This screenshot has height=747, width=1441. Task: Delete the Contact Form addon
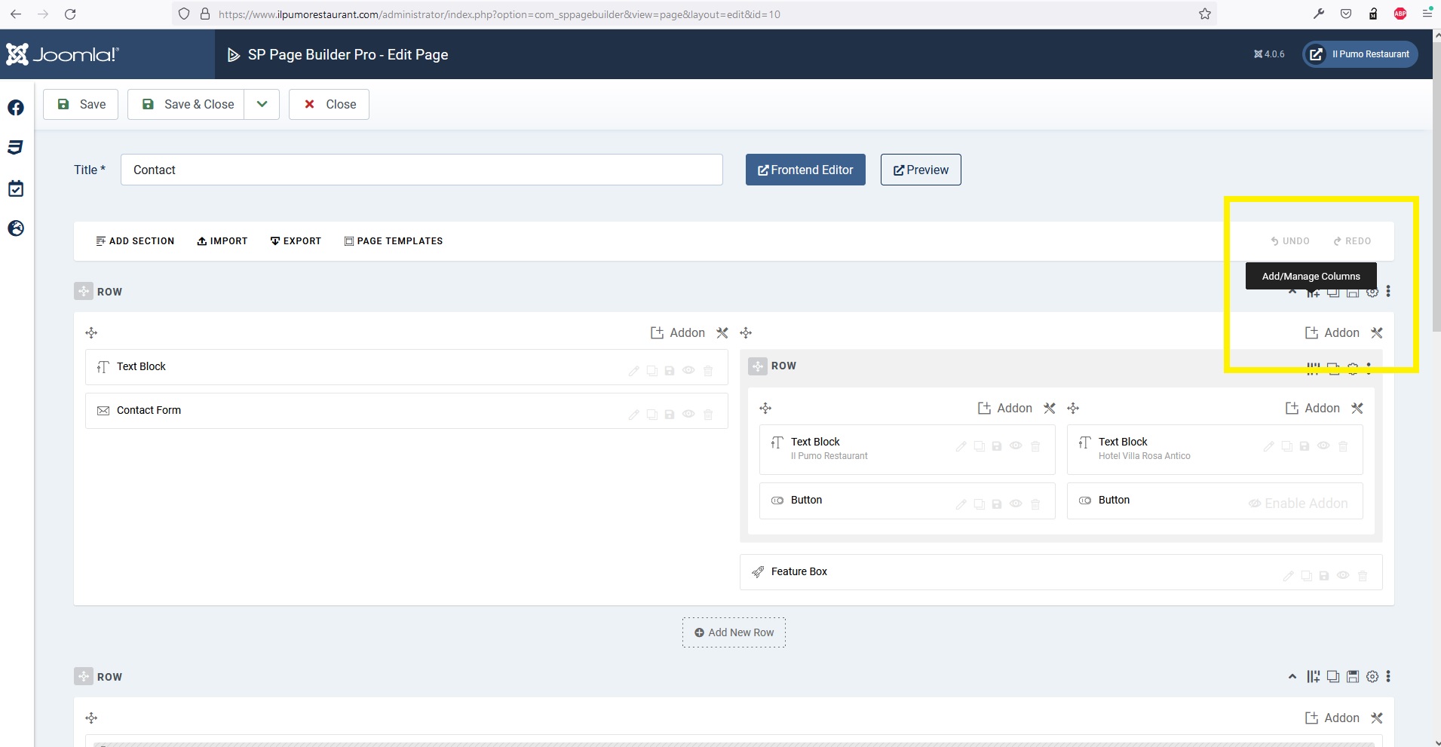coord(708,415)
